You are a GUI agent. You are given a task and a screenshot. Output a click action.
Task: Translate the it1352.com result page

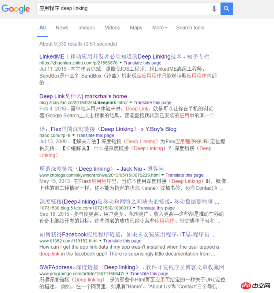click(122, 241)
